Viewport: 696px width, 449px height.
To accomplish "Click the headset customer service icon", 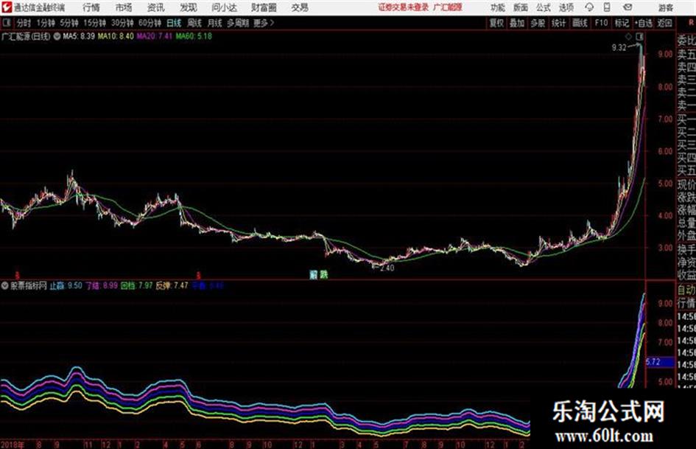I will pos(589,7).
